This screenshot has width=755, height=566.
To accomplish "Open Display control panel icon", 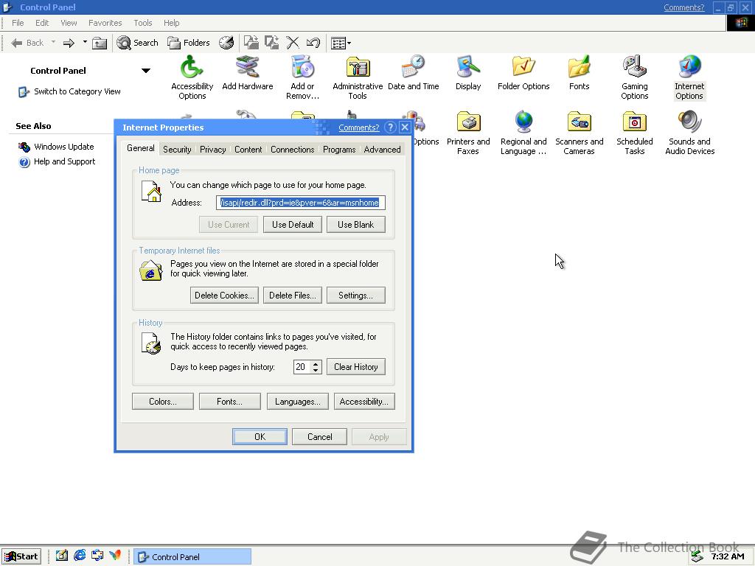I will tap(468, 73).
